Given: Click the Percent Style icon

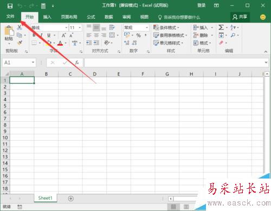Looking at the screenshot, I should click(x=138, y=35).
